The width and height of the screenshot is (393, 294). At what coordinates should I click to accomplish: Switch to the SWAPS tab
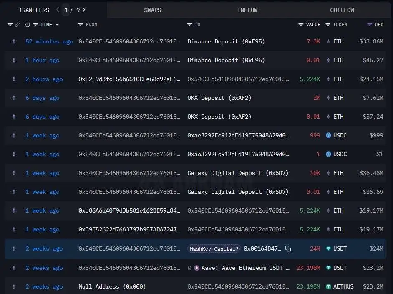click(x=152, y=10)
